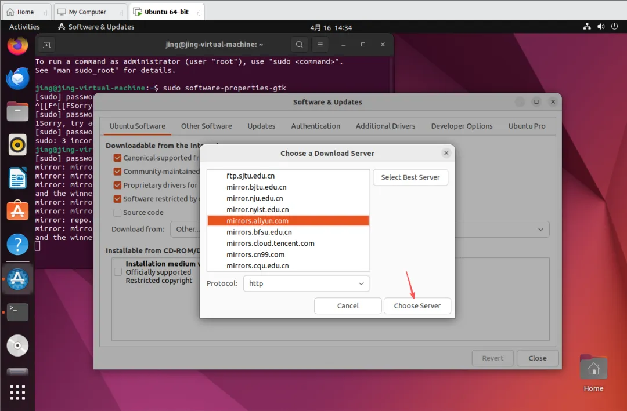Open the clock showing 14:34
The width and height of the screenshot is (627, 411).
click(x=331, y=28)
